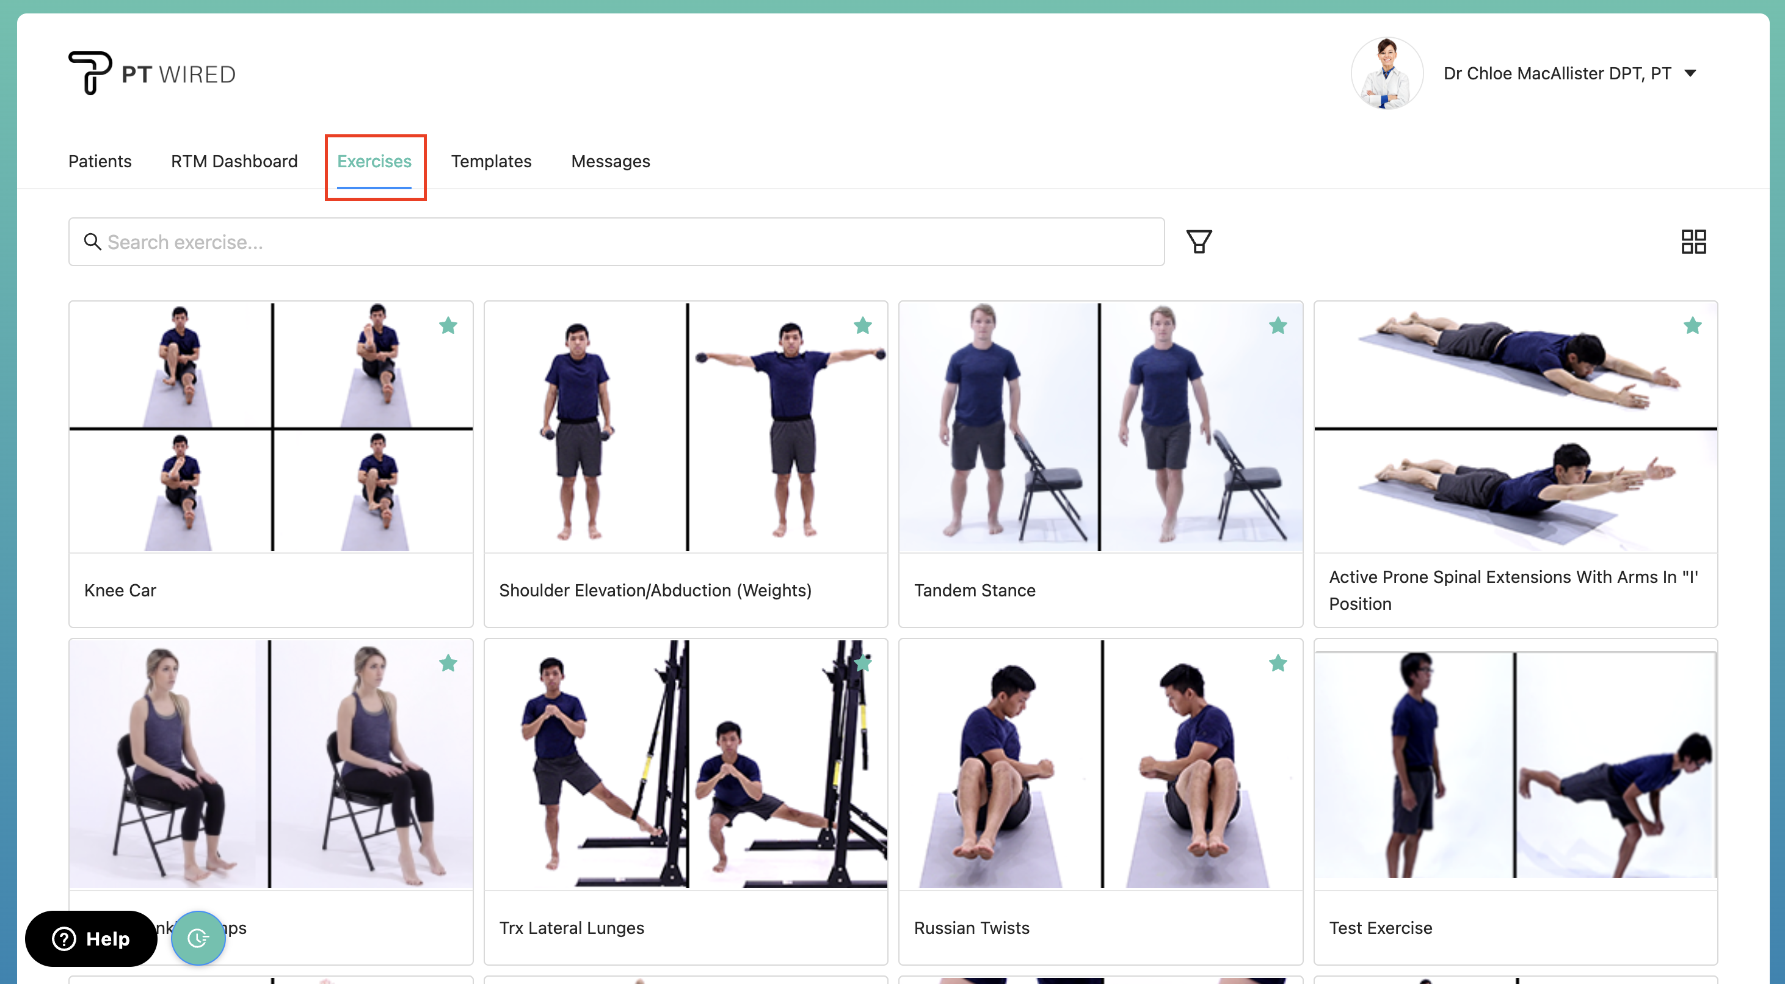Toggle star on Active Prone Spinal Extensions
Image resolution: width=1785 pixels, height=984 pixels.
click(x=1692, y=325)
